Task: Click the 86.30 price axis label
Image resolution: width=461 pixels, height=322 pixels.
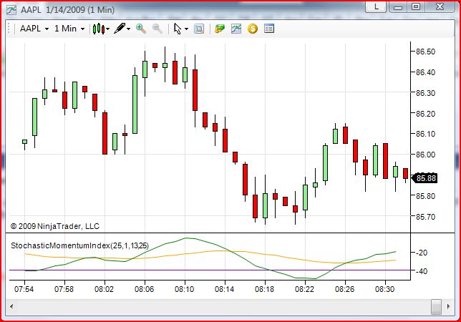Action: tap(425, 93)
